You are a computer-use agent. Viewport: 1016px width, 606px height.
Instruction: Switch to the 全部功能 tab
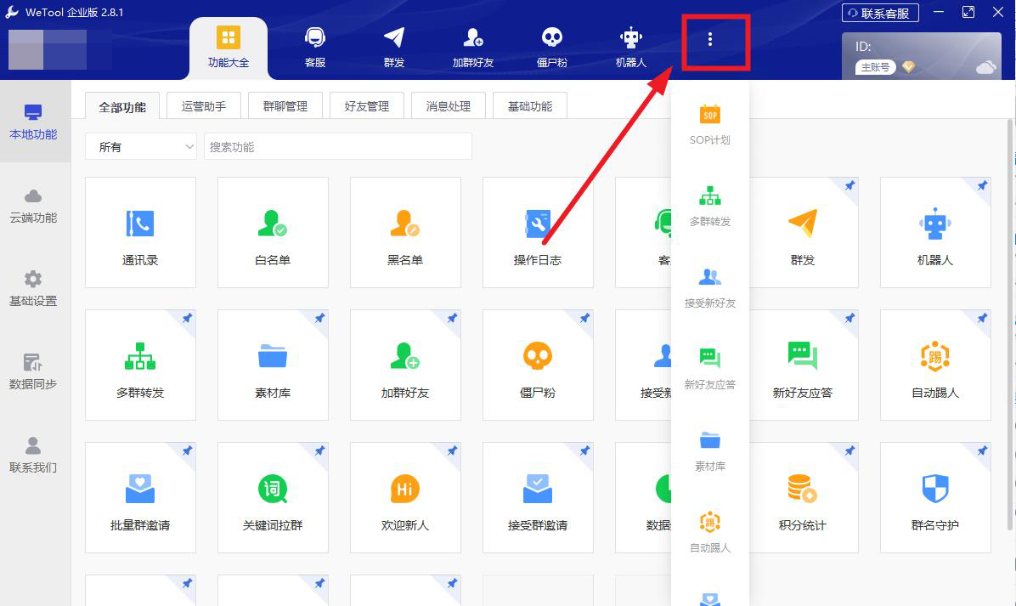coord(122,106)
